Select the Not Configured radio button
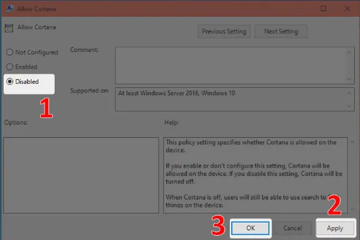 pos(10,53)
